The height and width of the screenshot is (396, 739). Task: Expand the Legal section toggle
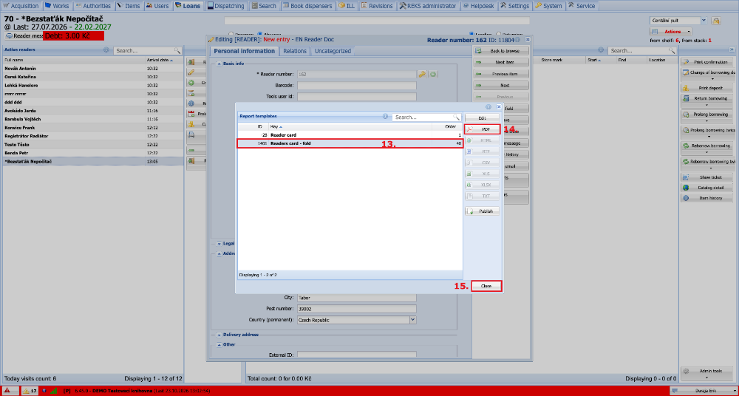click(219, 244)
